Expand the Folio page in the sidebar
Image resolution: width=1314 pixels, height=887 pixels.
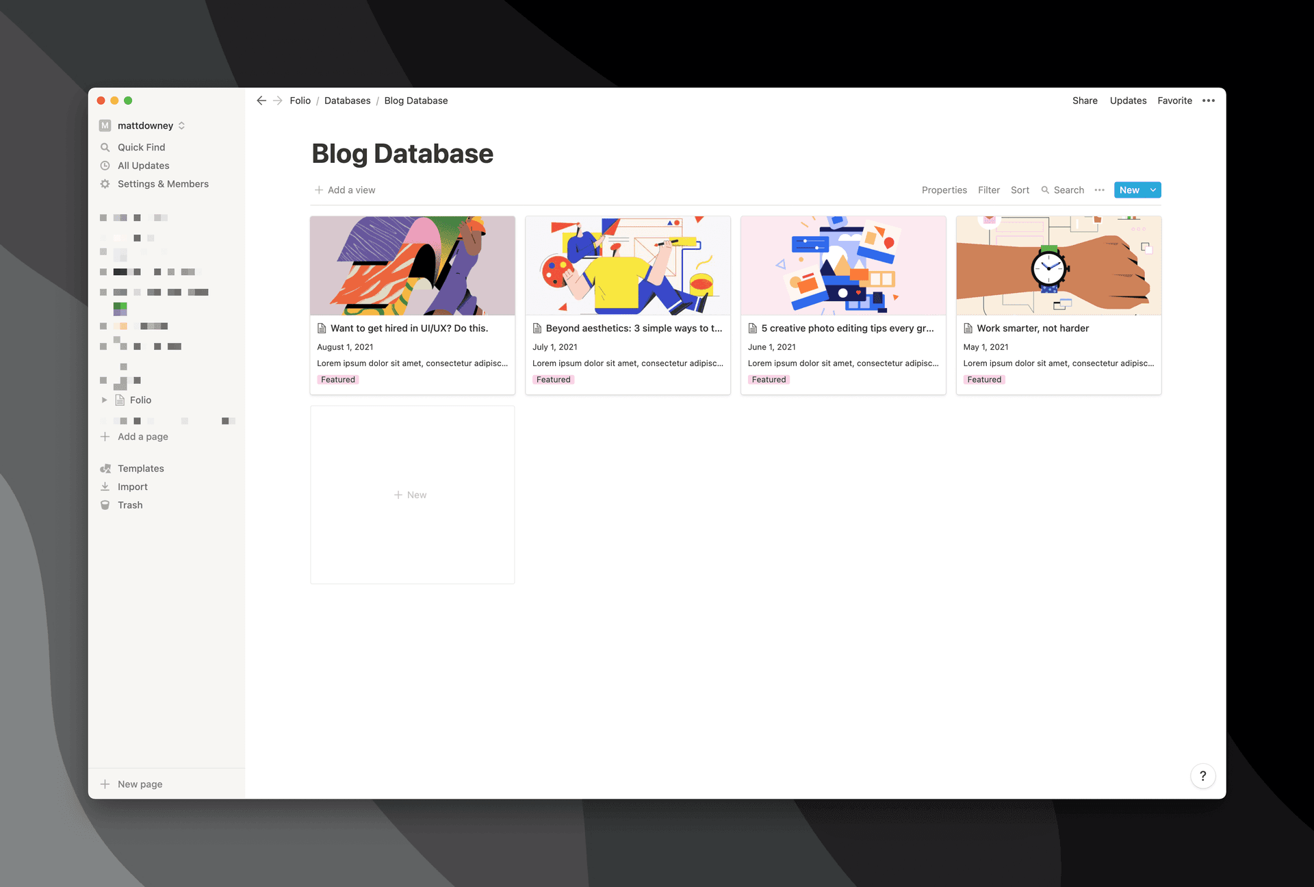[105, 400]
